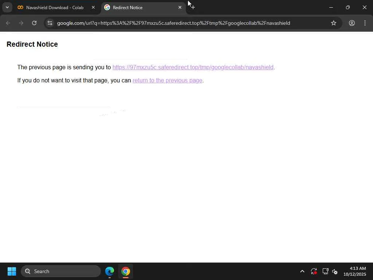The image size is (373, 280).
Task: Open Microsoft Edge from taskbar
Action: tap(110, 271)
